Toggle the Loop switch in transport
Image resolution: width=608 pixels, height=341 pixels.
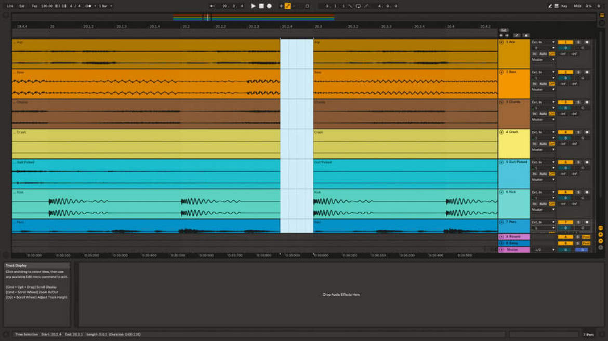pyautogui.click(x=358, y=6)
